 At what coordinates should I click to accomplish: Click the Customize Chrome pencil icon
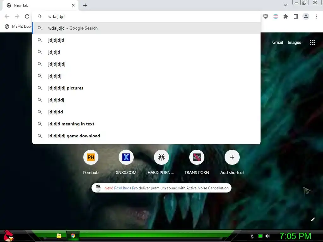[313, 219]
